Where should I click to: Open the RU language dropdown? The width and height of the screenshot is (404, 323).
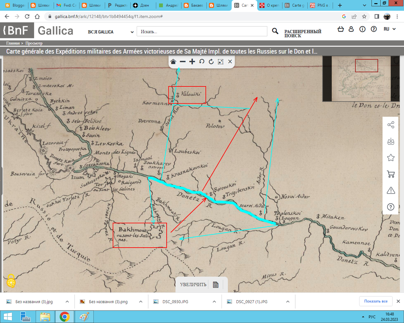pyautogui.click(x=389, y=29)
